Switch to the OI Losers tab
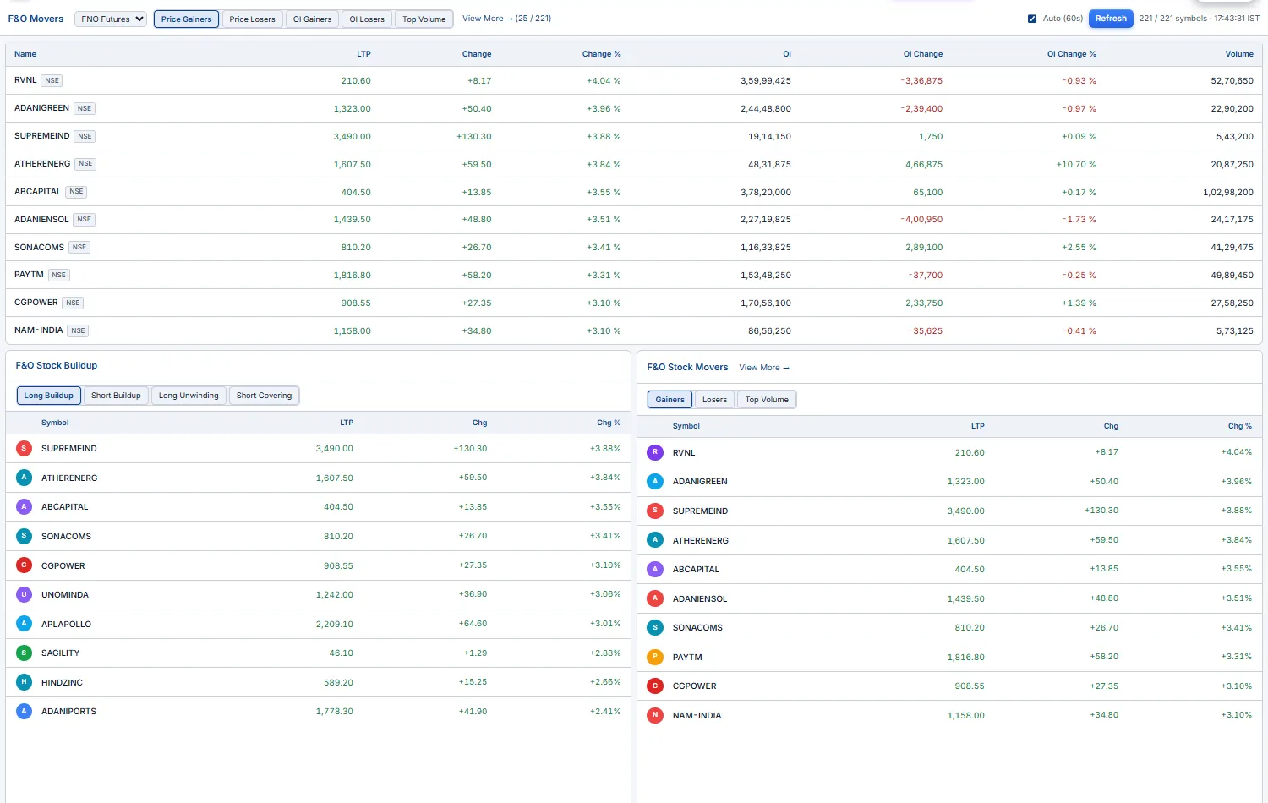 click(x=367, y=19)
